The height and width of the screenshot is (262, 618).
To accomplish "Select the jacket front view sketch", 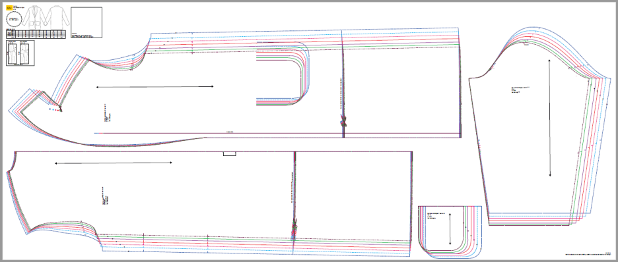I will click(35, 17).
